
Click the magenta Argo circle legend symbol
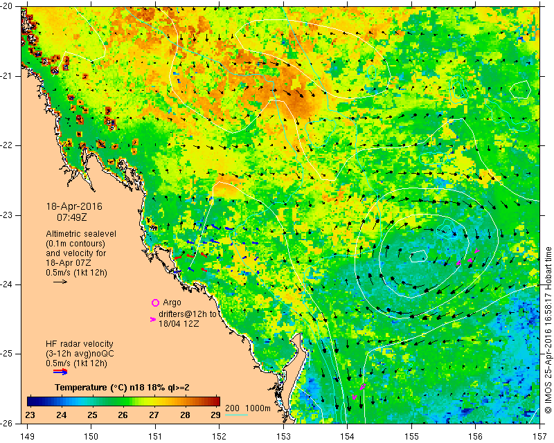click(155, 302)
